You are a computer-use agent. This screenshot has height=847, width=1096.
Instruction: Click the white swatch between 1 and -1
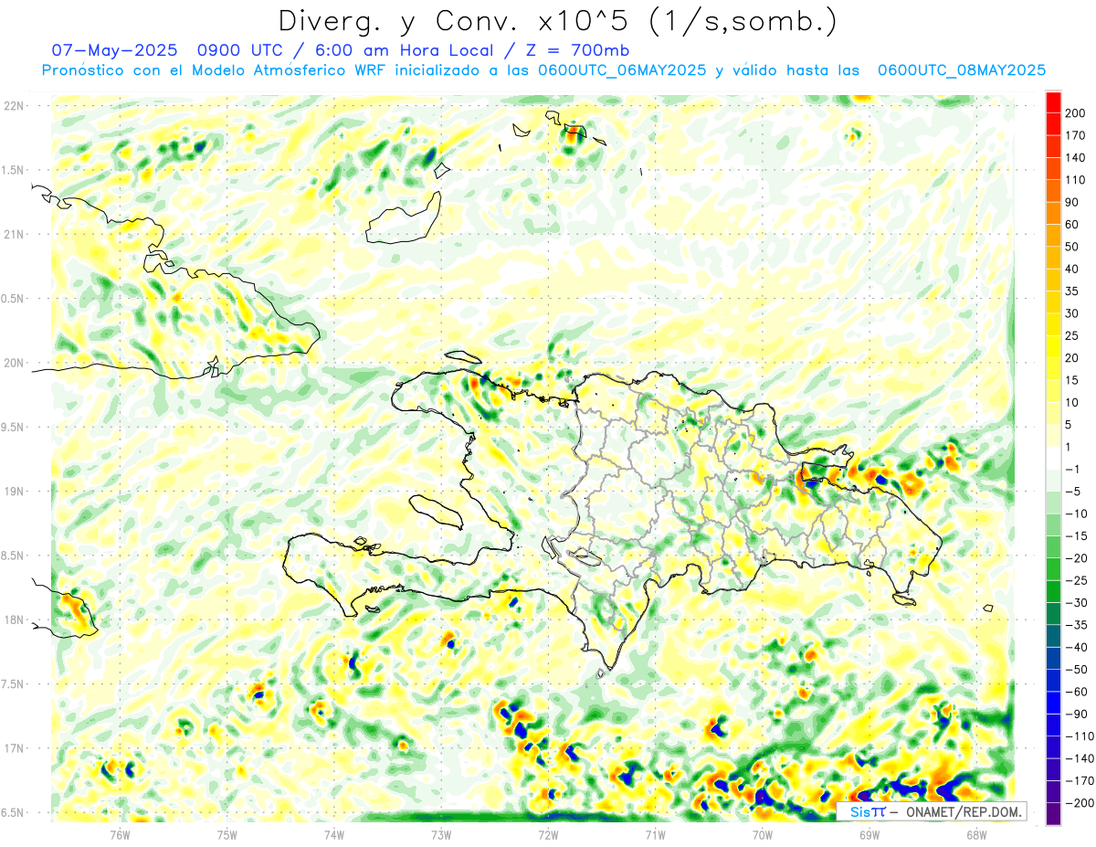pyautogui.click(x=1053, y=458)
